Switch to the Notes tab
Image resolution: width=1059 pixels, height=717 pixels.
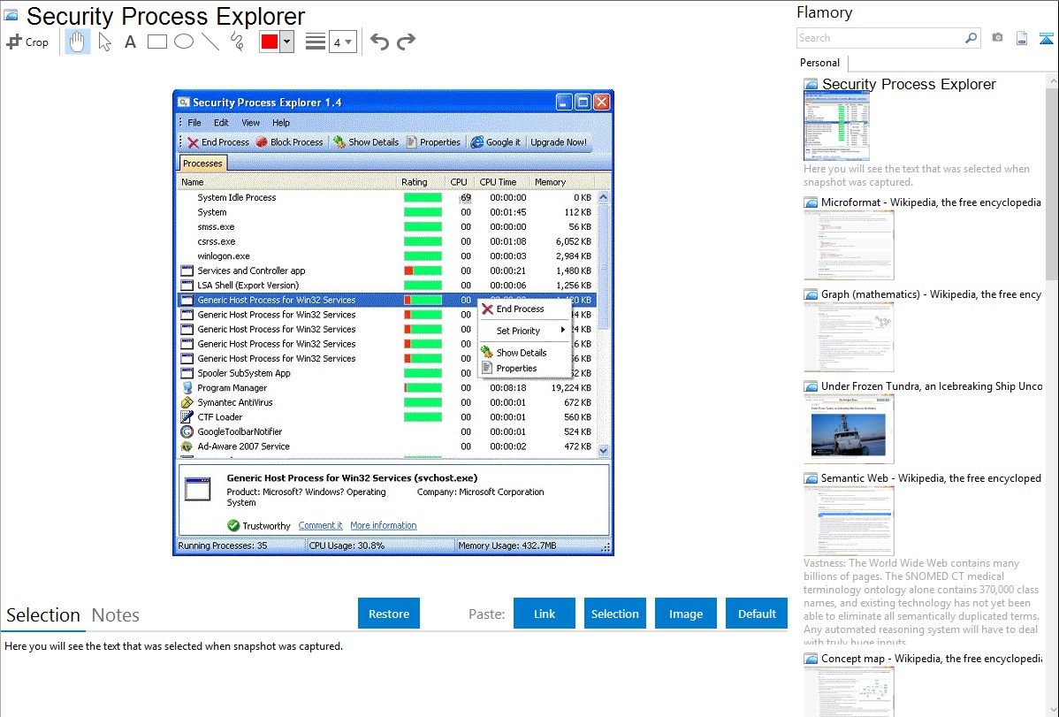116,615
